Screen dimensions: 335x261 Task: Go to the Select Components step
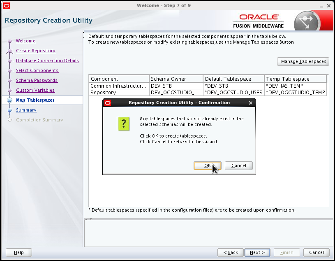coord(37,70)
